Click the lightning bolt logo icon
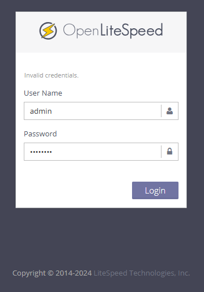The height and width of the screenshot is (292, 204). (x=48, y=31)
